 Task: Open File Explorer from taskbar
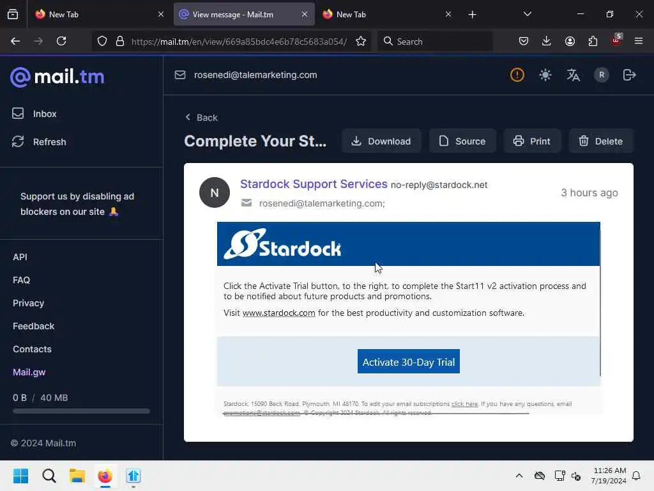coord(77,476)
